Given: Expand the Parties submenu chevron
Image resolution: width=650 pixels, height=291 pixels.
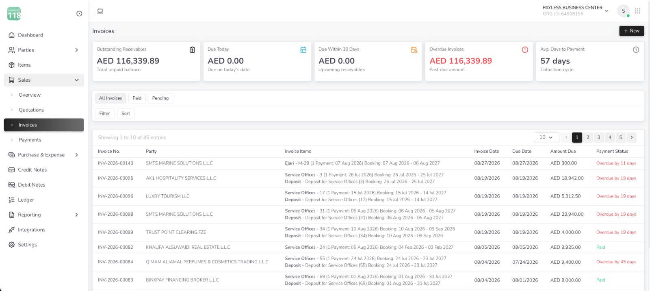Looking at the screenshot, I should tap(76, 50).
